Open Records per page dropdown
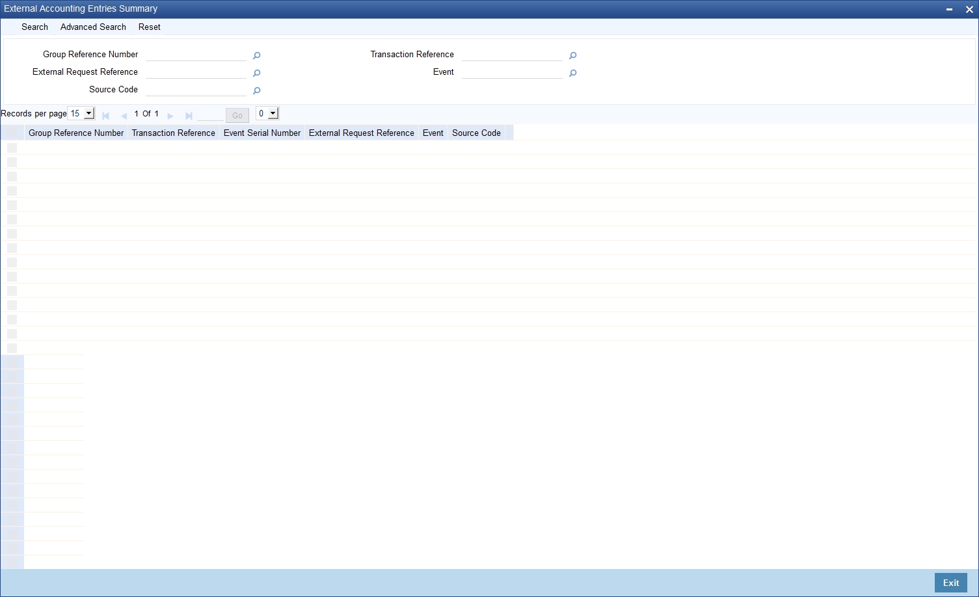The width and height of the screenshot is (979, 597). [81, 113]
